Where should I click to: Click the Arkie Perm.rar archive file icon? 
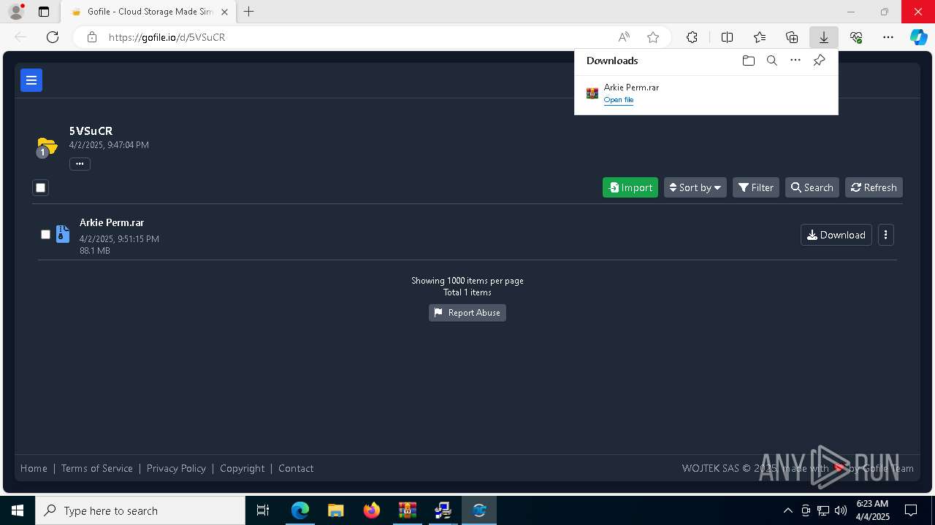click(x=63, y=234)
